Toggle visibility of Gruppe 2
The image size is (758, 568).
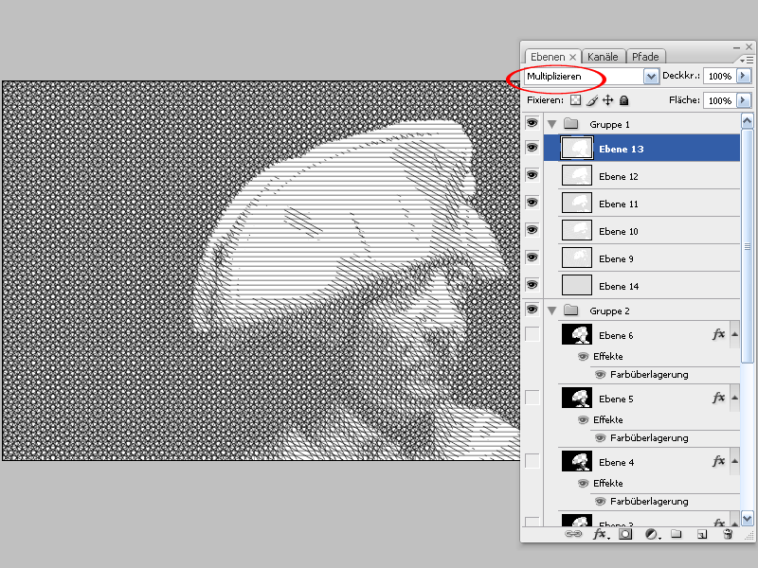point(532,310)
